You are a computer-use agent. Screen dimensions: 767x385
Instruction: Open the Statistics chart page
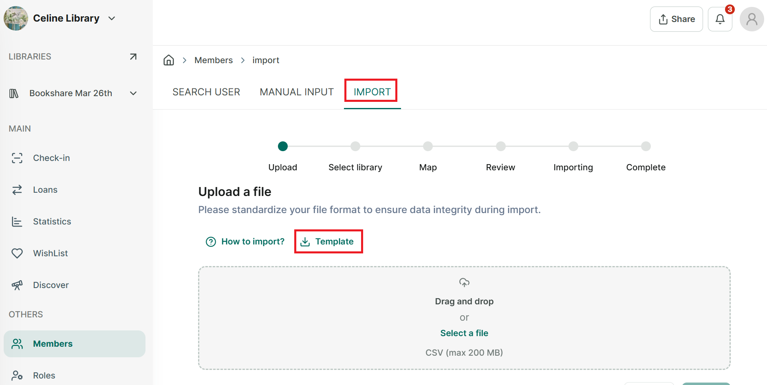75,222
